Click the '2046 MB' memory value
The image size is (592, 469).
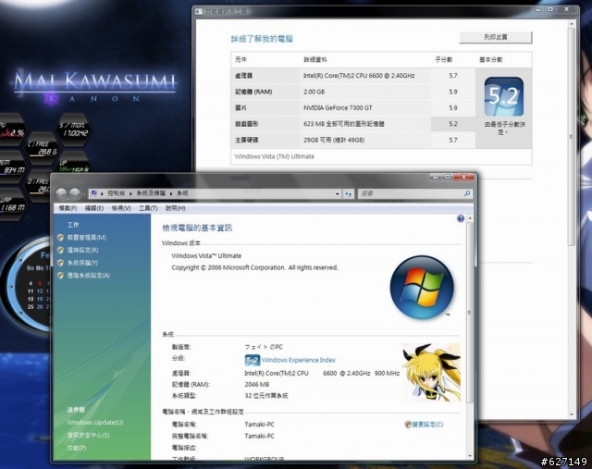[257, 385]
